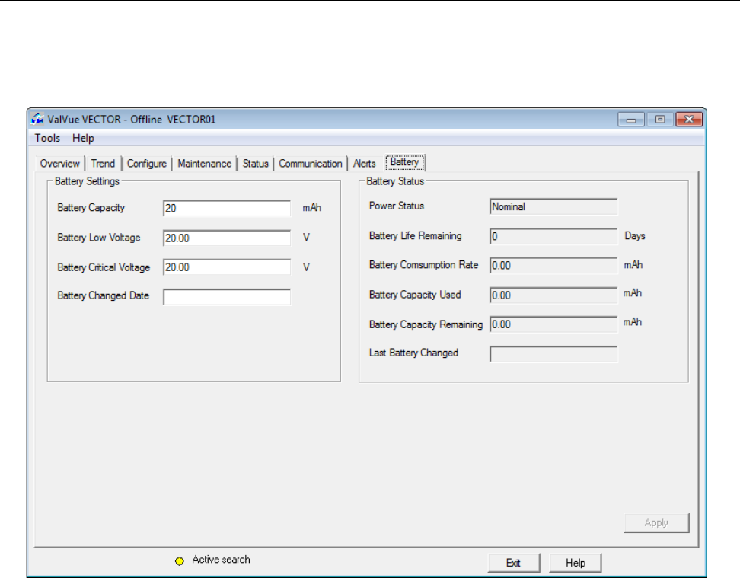Click the Battery Critical Voltage label
This screenshot has height=578, width=740.
[x=104, y=267]
